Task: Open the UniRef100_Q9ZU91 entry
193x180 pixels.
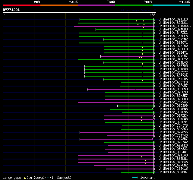Action: (173, 122)
